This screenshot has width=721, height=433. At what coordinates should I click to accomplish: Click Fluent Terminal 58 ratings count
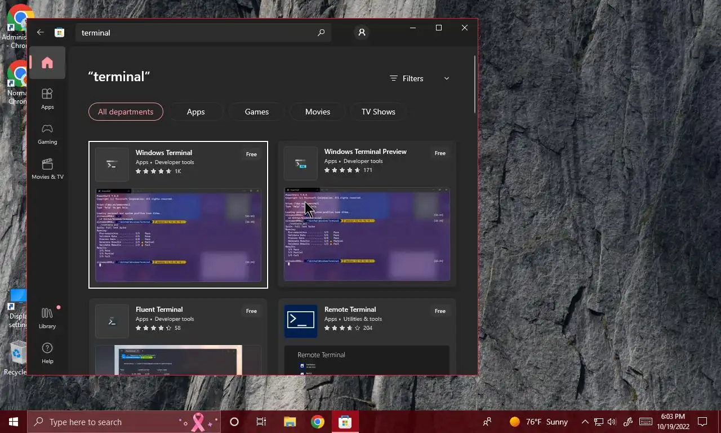177,328
